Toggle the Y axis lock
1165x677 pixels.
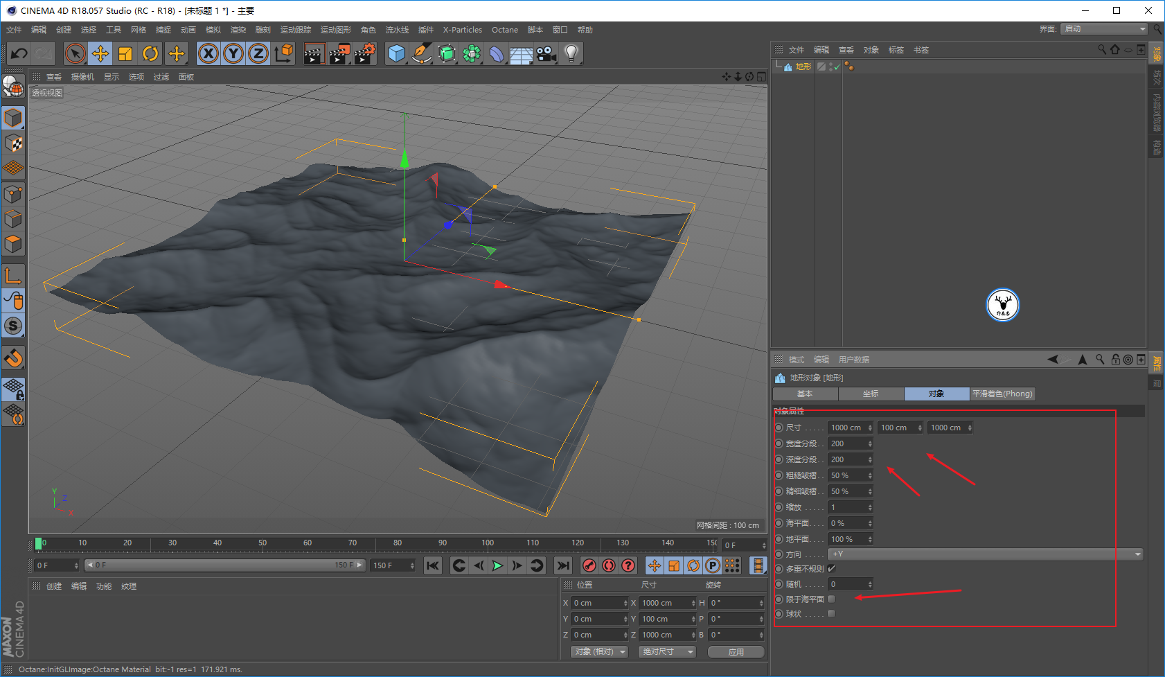(x=233, y=53)
